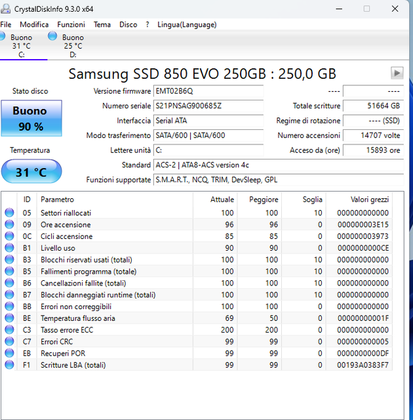Select the Livello uso parameter text

point(58,248)
